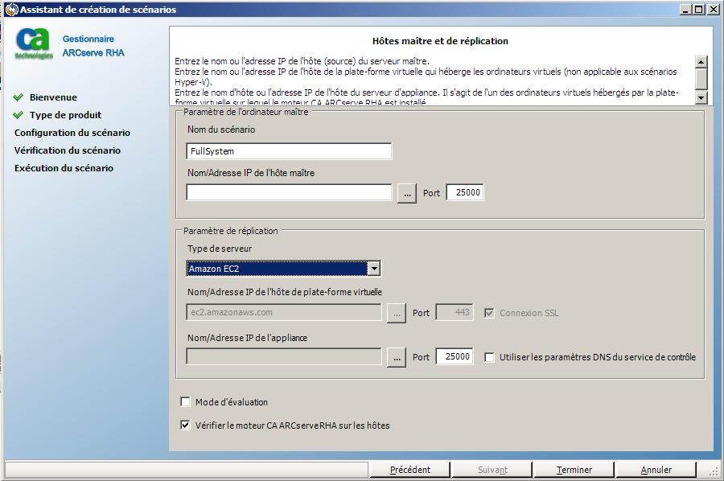Click the window resize grip in the corner

coord(714,471)
